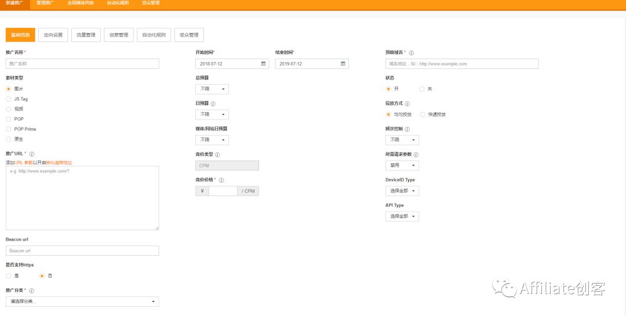Screen dimensions: 626x316
Task: Open the start date calendar icon
Action: 264,64
